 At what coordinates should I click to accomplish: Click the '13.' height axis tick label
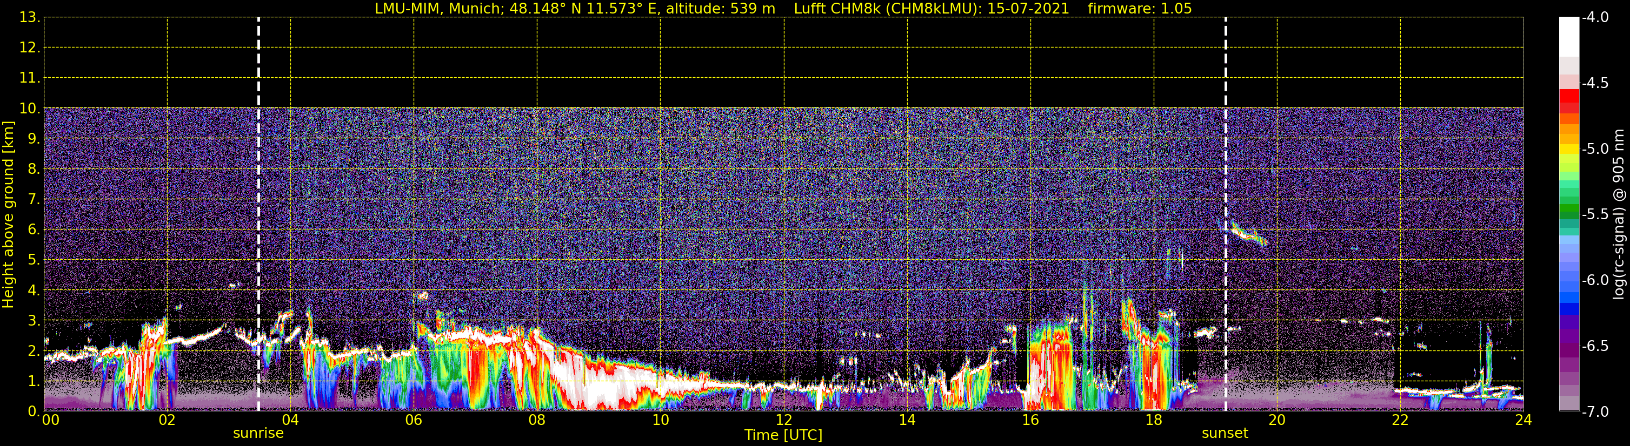pyautogui.click(x=30, y=18)
